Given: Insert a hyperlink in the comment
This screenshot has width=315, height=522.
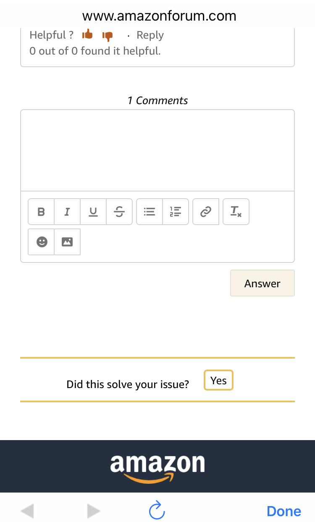Looking at the screenshot, I should 206,212.
